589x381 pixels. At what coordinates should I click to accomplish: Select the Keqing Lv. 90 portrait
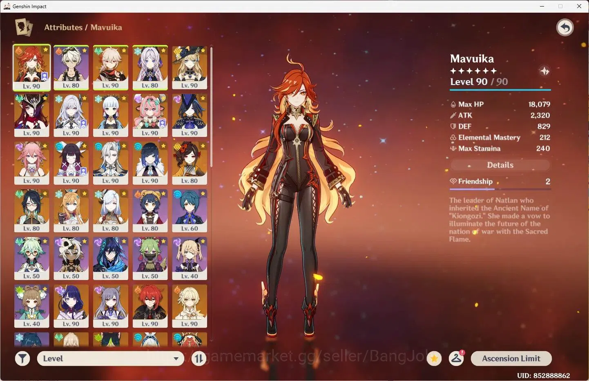(110, 307)
